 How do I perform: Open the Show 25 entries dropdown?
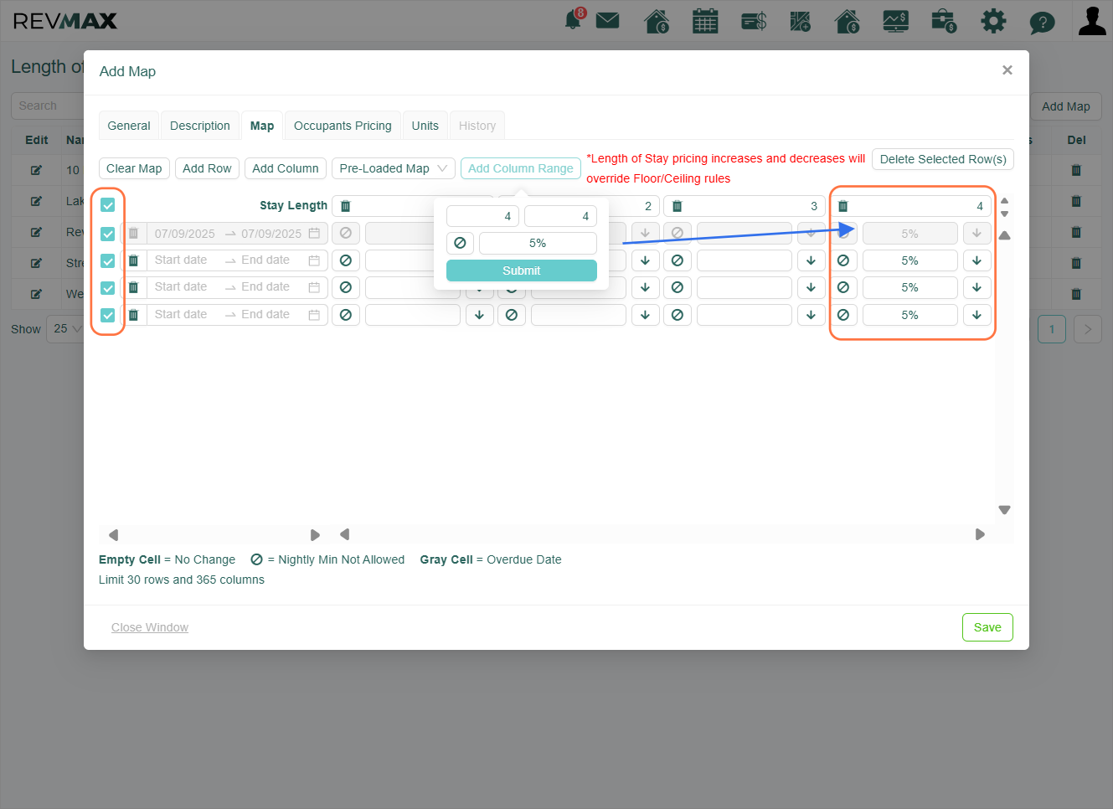tap(65, 328)
